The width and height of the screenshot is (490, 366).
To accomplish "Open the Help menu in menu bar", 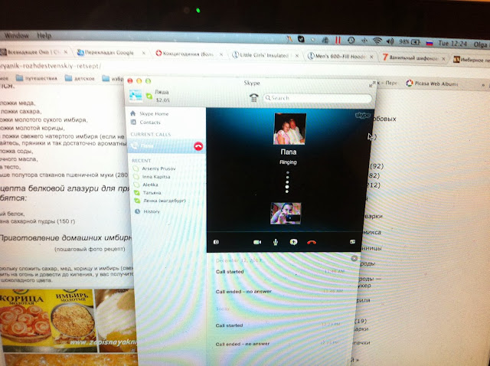I will pos(44,36).
